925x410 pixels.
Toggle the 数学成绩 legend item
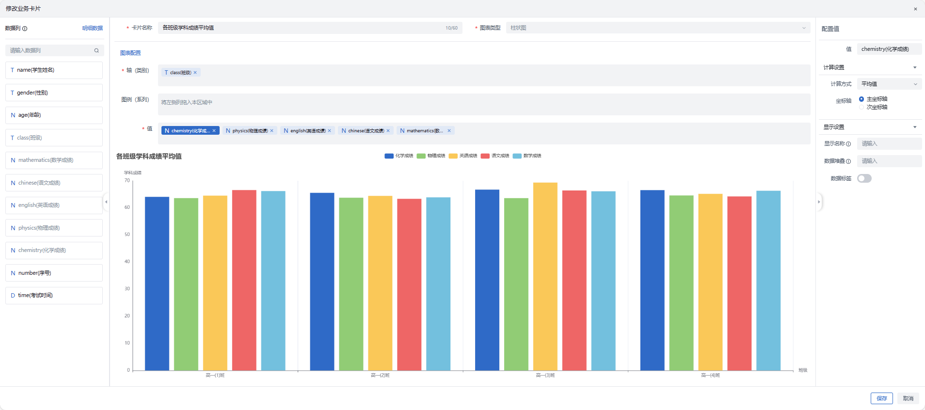[x=527, y=156]
